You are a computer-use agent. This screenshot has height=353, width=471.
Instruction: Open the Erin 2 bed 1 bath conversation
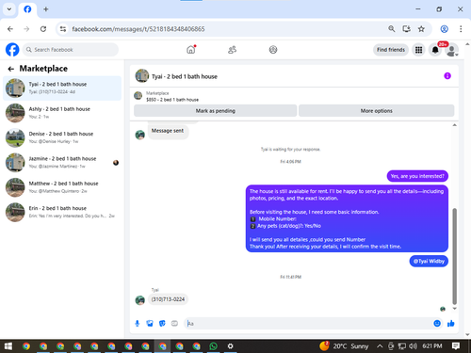click(x=62, y=212)
